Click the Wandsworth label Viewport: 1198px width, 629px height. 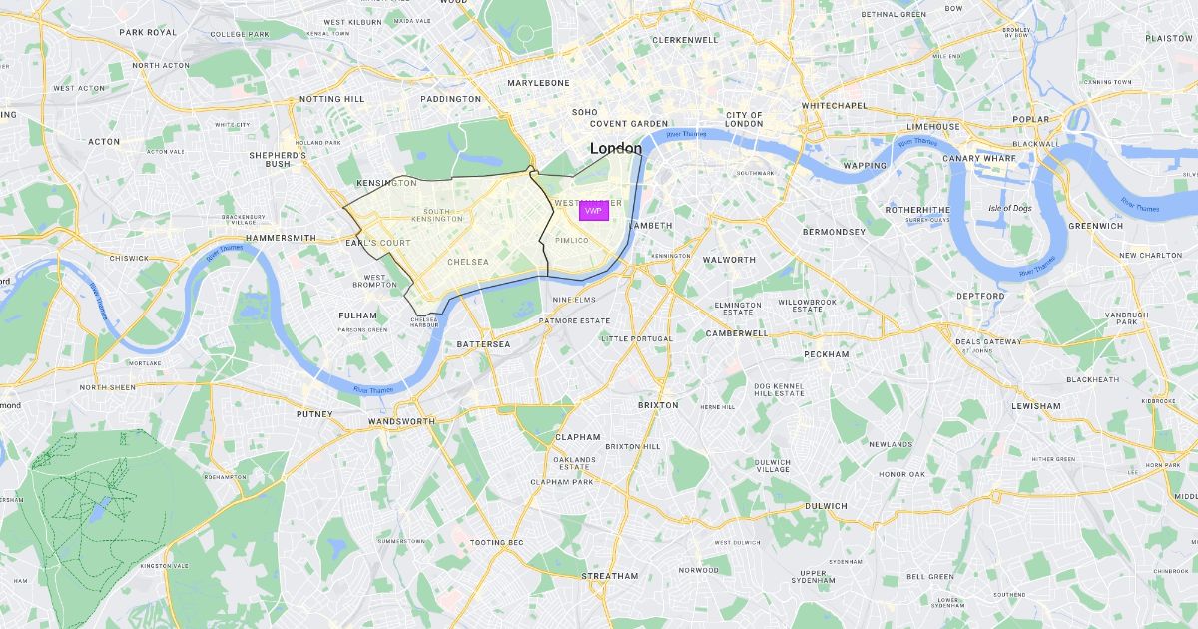point(401,422)
